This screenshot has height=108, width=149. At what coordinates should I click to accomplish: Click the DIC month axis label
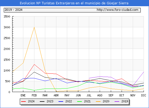pos(144,95)
